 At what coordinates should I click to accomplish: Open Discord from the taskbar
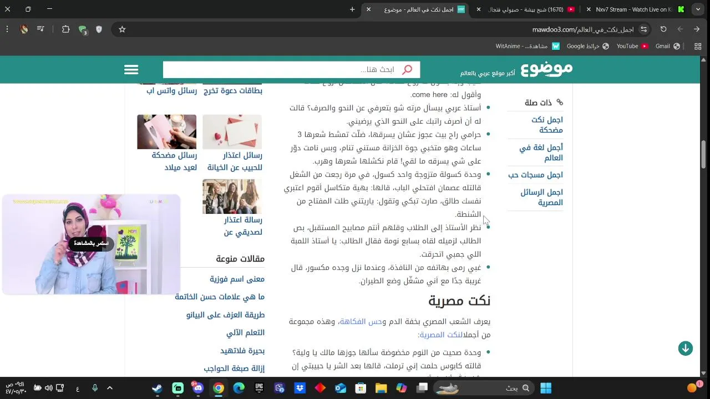point(198,388)
